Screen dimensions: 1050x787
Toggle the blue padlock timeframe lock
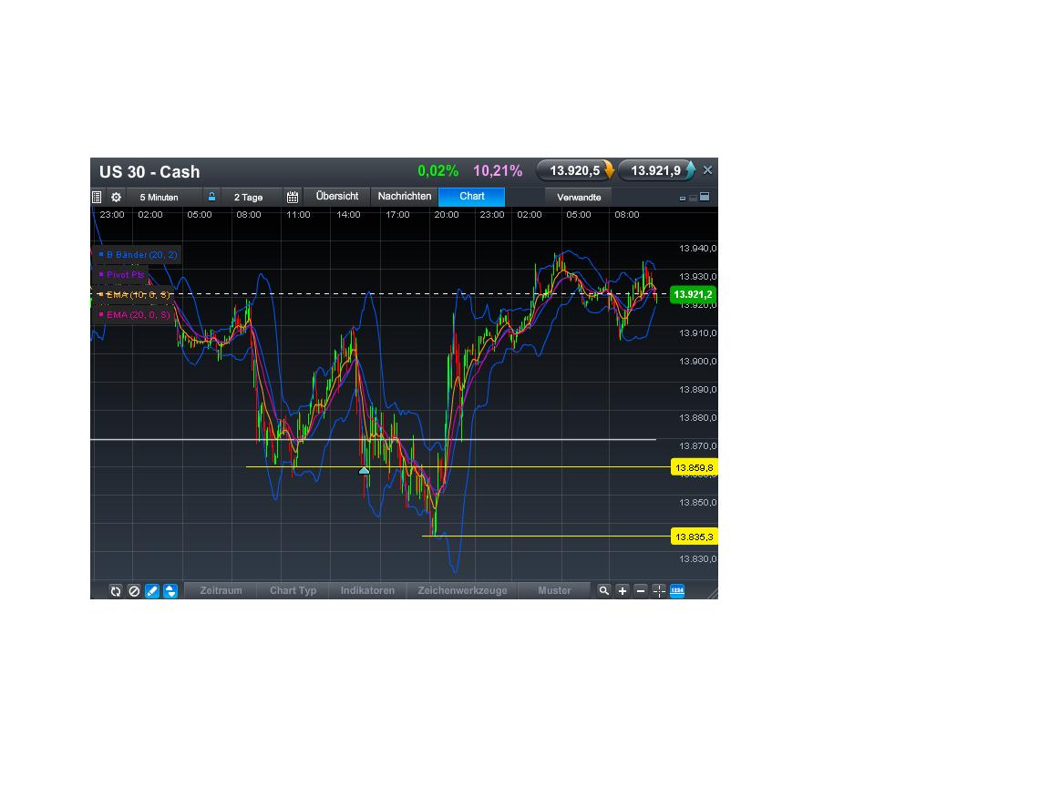tap(211, 197)
